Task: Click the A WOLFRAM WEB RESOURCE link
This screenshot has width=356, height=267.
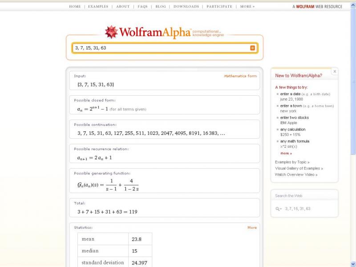Action: [317, 7]
